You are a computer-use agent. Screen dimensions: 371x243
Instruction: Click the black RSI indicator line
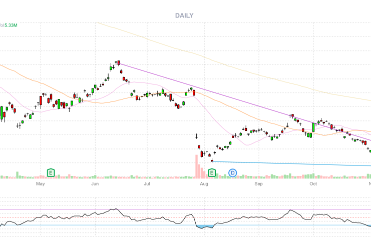tap(75, 216)
